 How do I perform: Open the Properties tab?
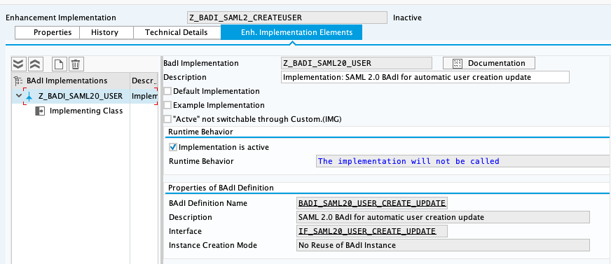point(47,32)
